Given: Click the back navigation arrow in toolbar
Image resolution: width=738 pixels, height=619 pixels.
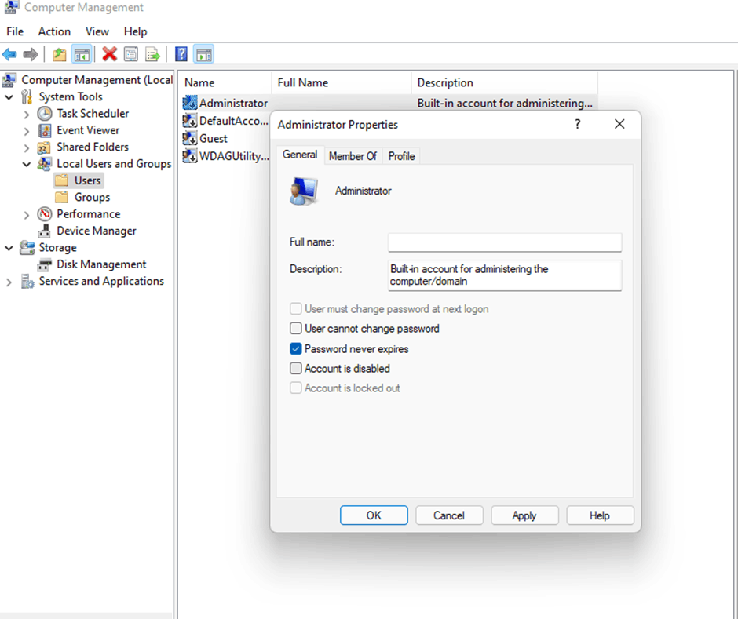Looking at the screenshot, I should pos(10,53).
